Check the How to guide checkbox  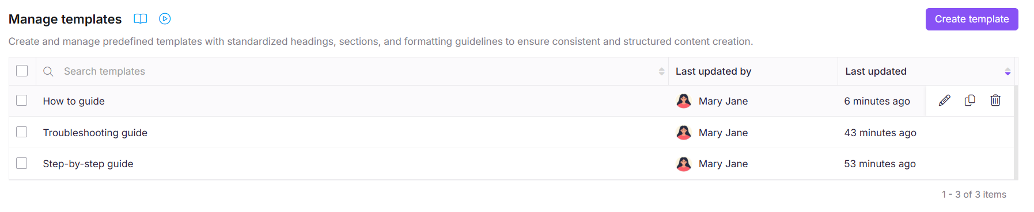coord(22,101)
